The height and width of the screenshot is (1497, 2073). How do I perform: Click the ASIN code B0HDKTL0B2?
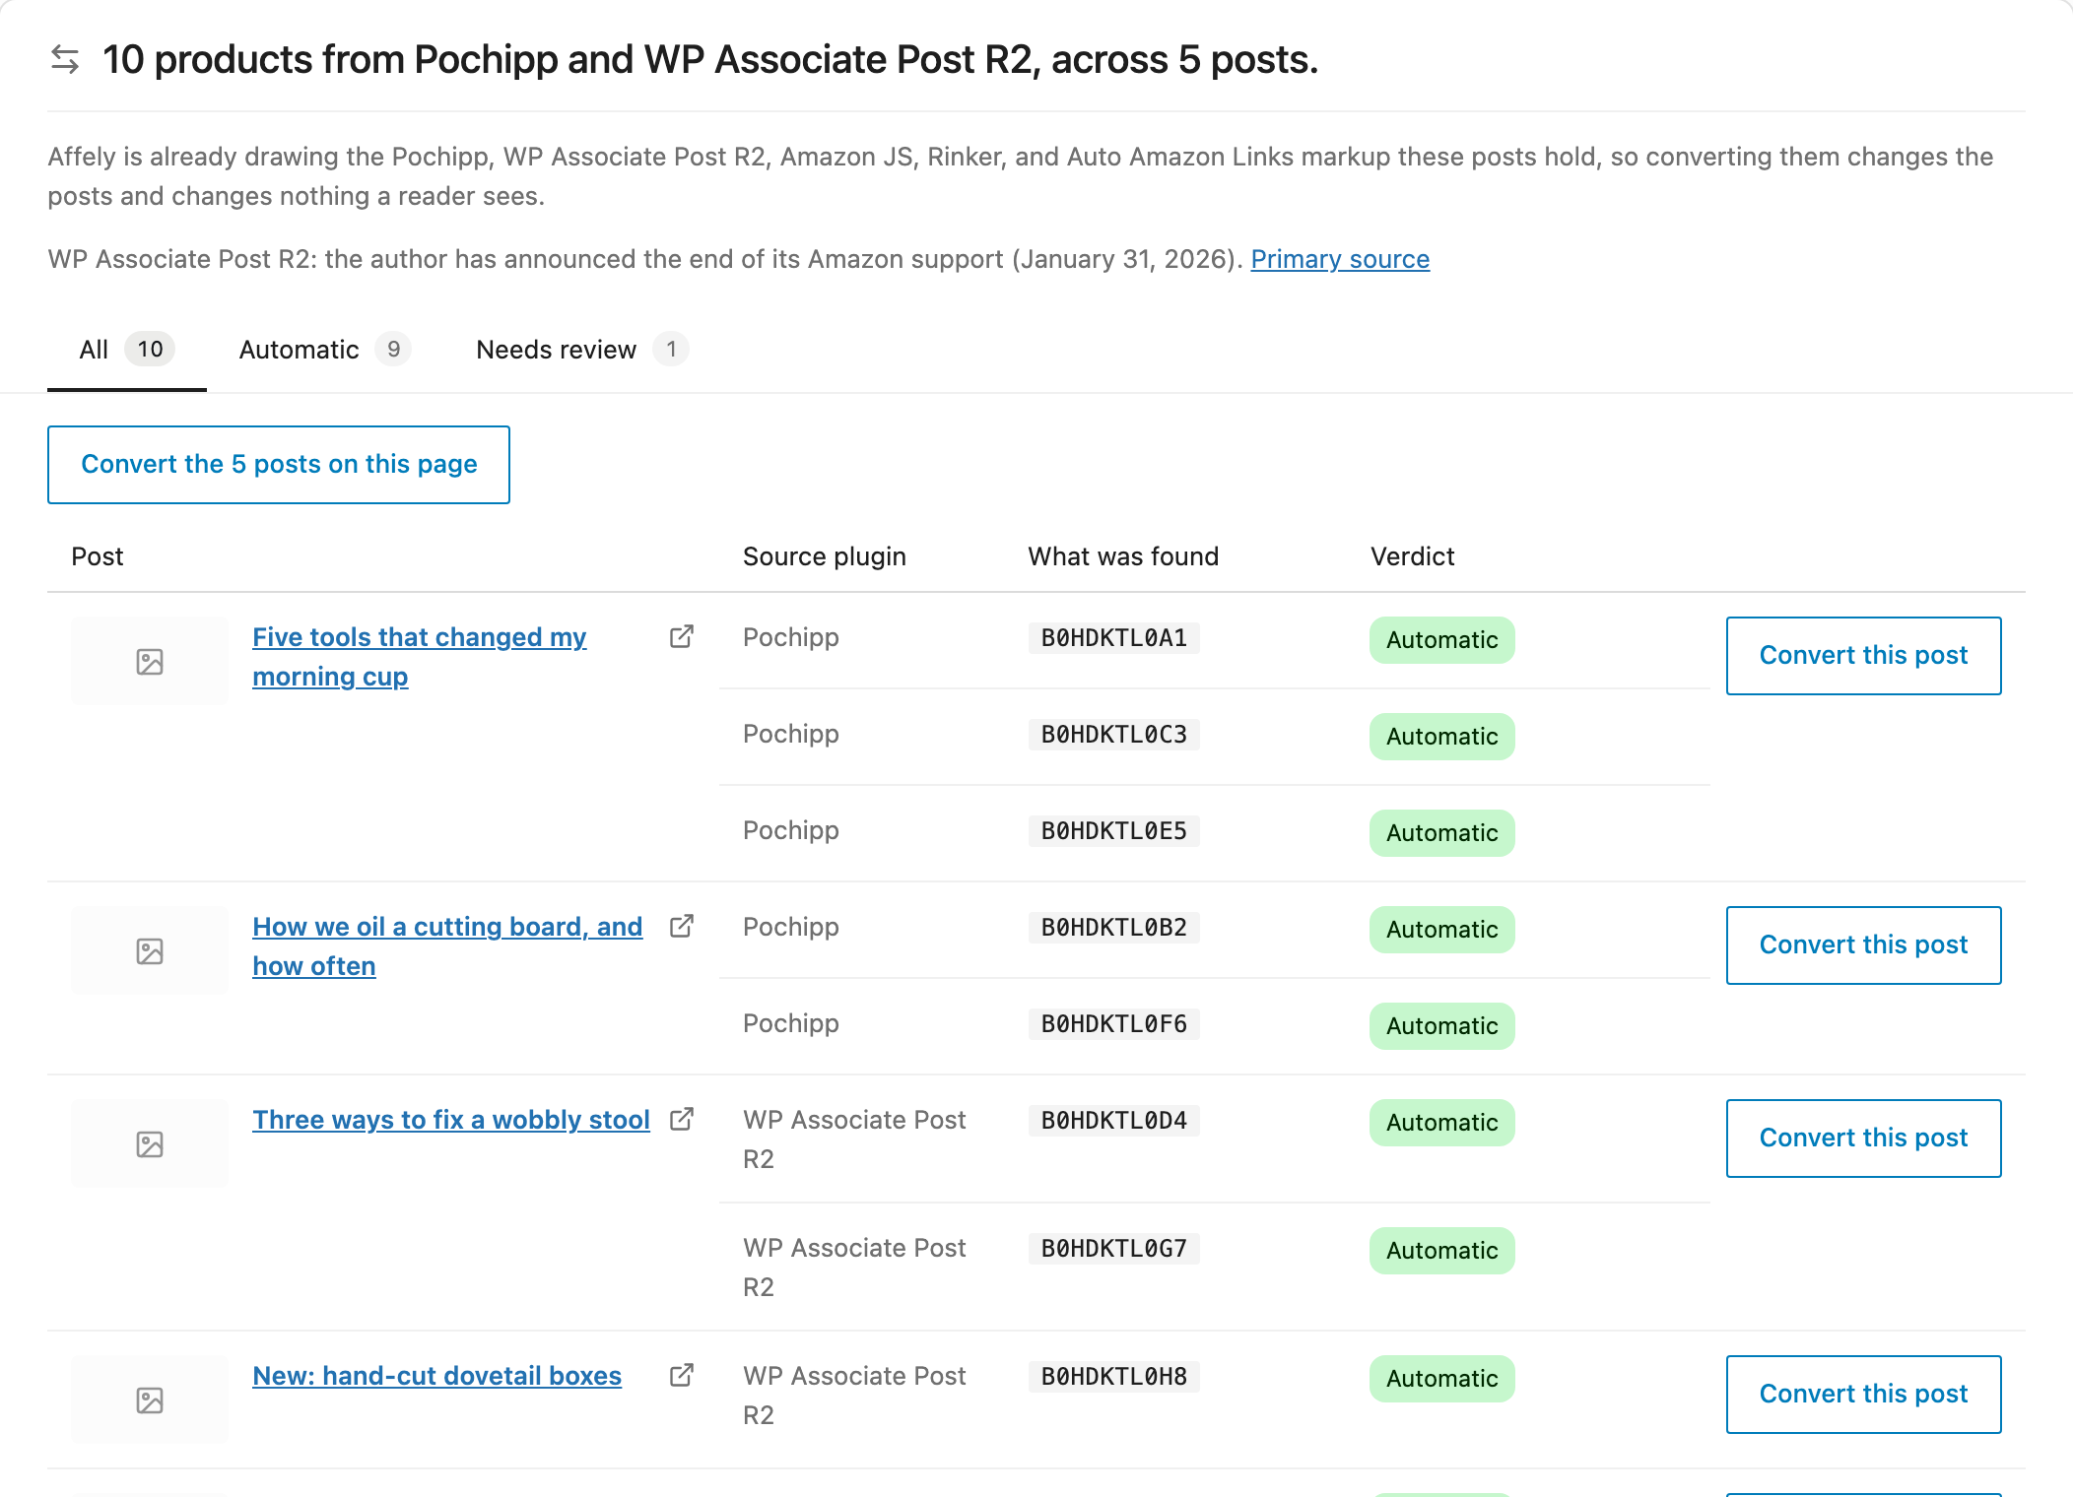tap(1114, 928)
